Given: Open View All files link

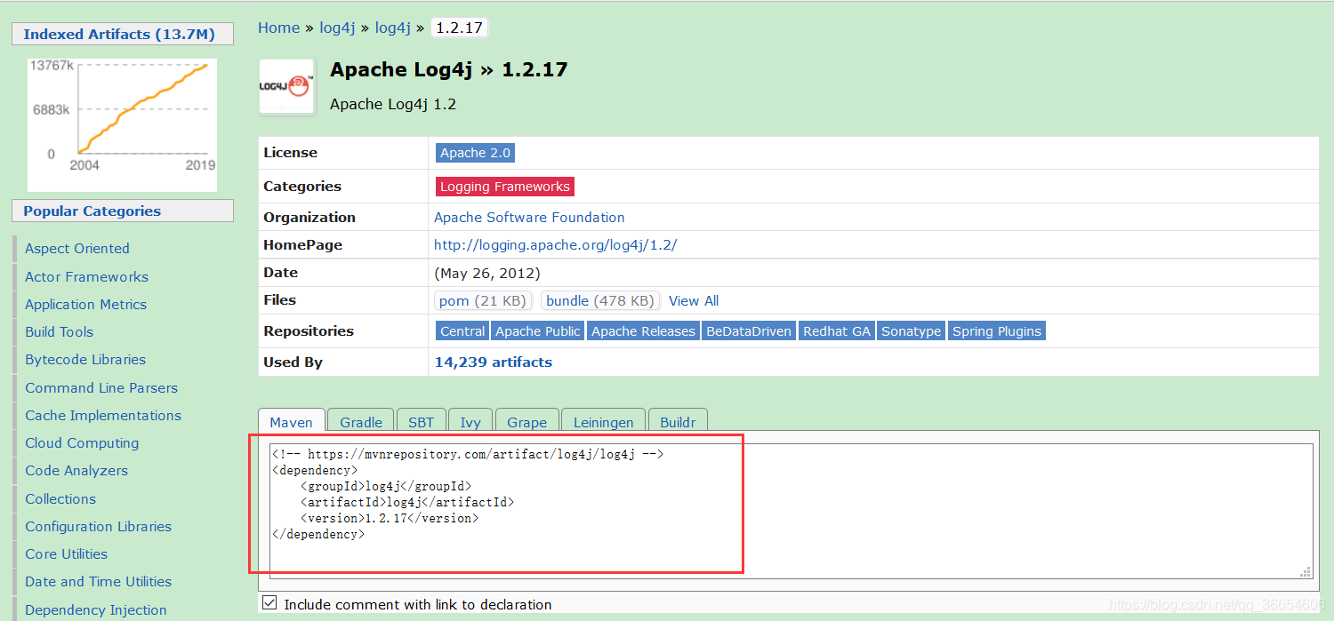Looking at the screenshot, I should tap(694, 301).
